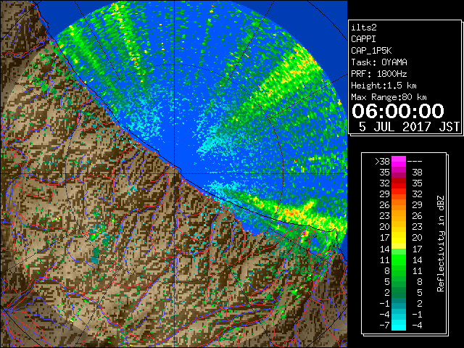Click the -7 legend label
Screen dimensions: 464x348
tap(384, 326)
